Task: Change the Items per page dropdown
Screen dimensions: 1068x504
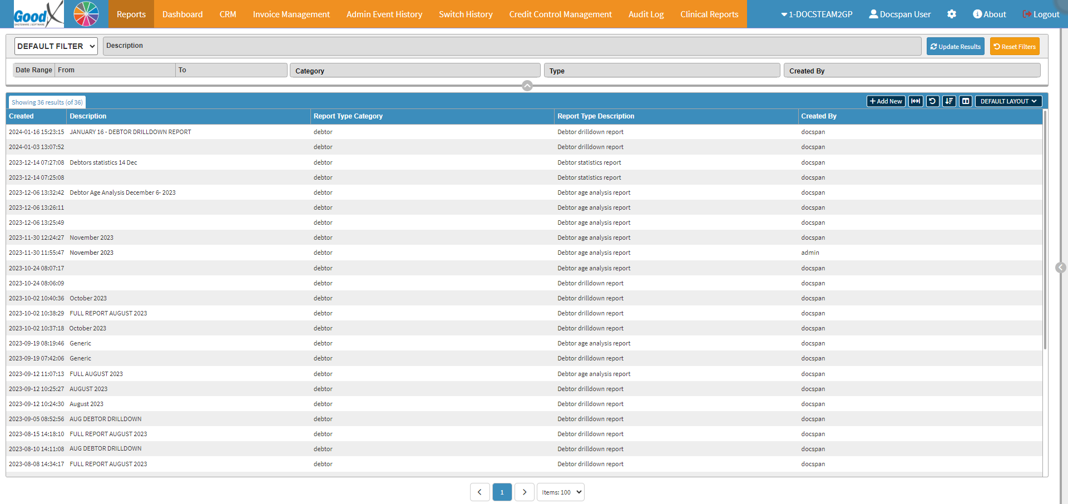Action: pos(561,492)
